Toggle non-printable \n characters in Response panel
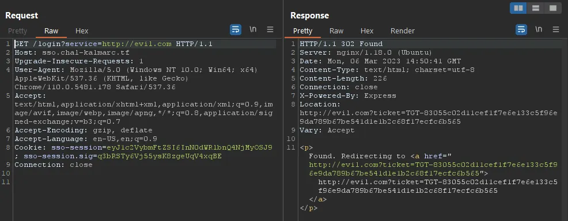This screenshot has width=568, height=221. click(x=539, y=30)
